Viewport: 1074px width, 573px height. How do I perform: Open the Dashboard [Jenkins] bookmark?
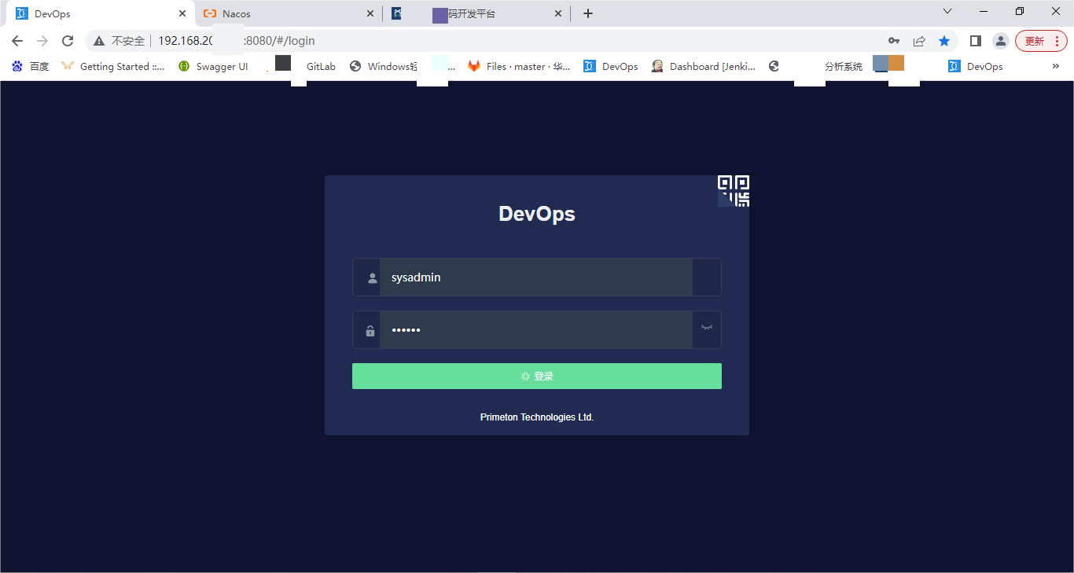point(704,67)
